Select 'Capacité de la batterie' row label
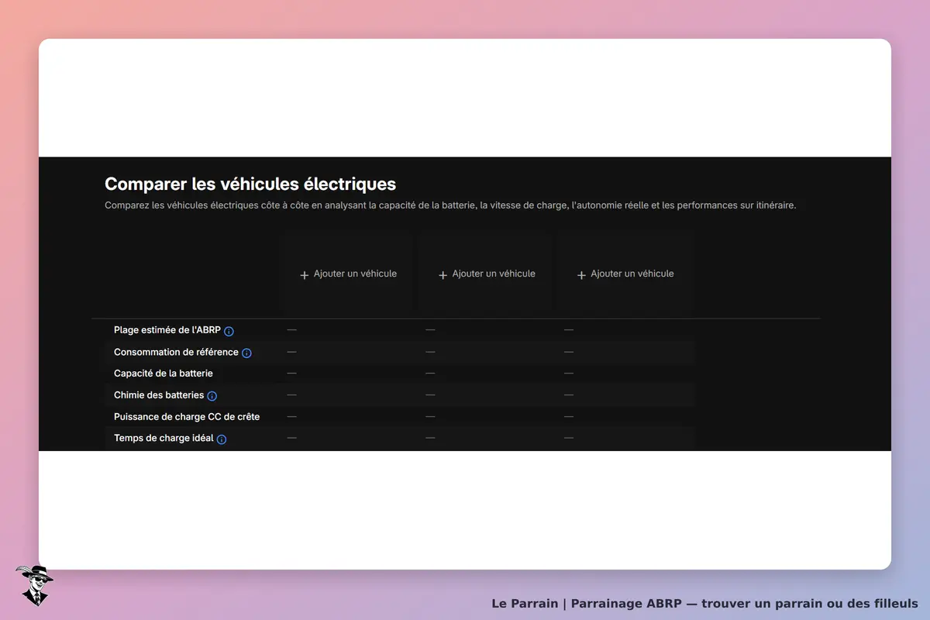930x620 pixels. click(x=164, y=374)
